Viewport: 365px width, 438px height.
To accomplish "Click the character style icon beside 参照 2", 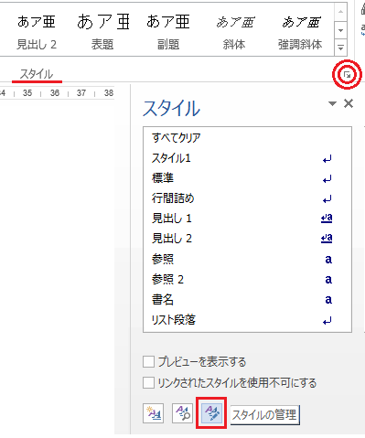I will (328, 280).
